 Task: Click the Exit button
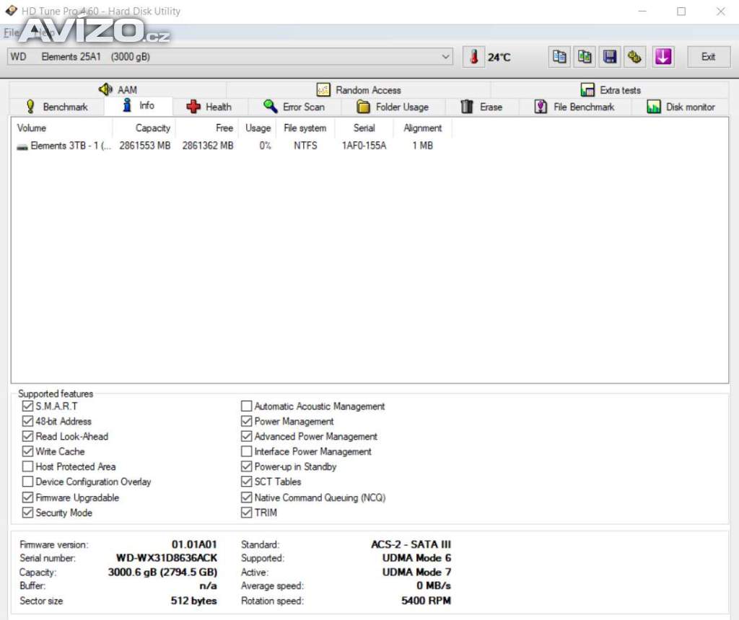click(x=709, y=57)
